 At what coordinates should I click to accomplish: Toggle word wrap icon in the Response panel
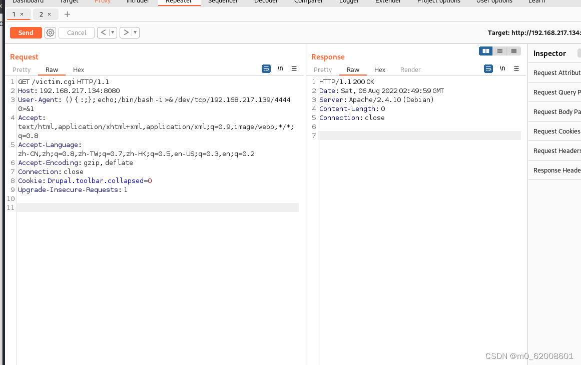(488, 68)
